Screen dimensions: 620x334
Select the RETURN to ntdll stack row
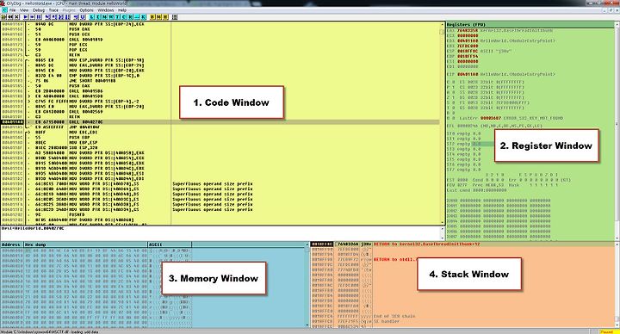[x=462, y=260]
